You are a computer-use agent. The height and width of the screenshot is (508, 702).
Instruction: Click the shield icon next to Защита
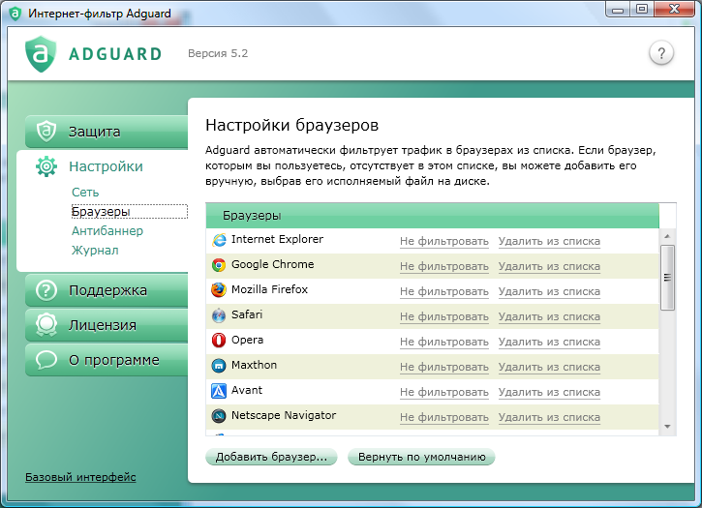click(46, 132)
